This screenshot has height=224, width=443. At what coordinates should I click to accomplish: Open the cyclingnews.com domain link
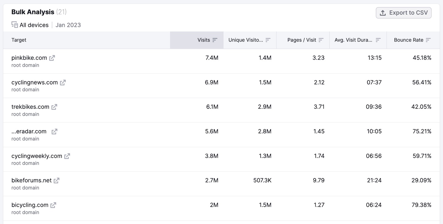35,82
